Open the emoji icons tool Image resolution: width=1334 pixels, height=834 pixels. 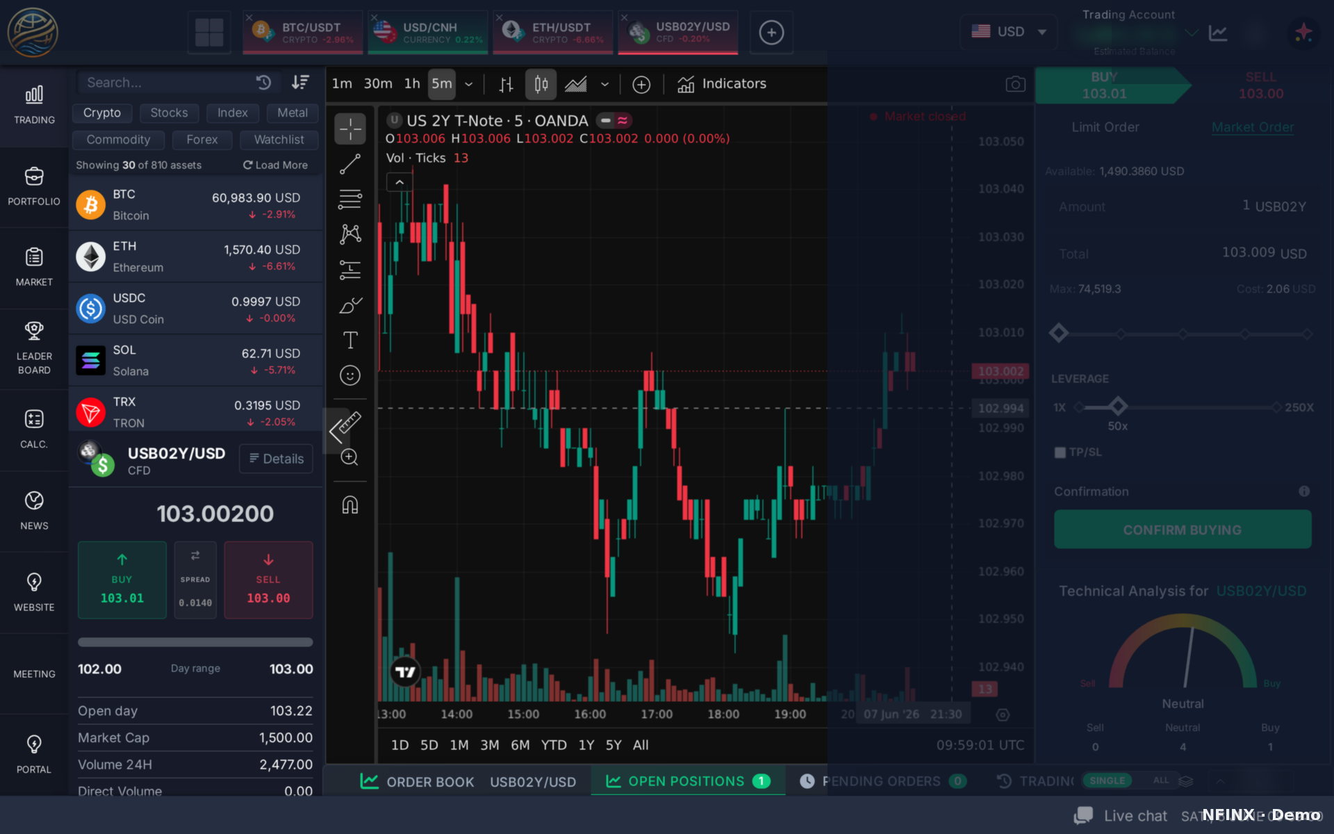pos(350,375)
